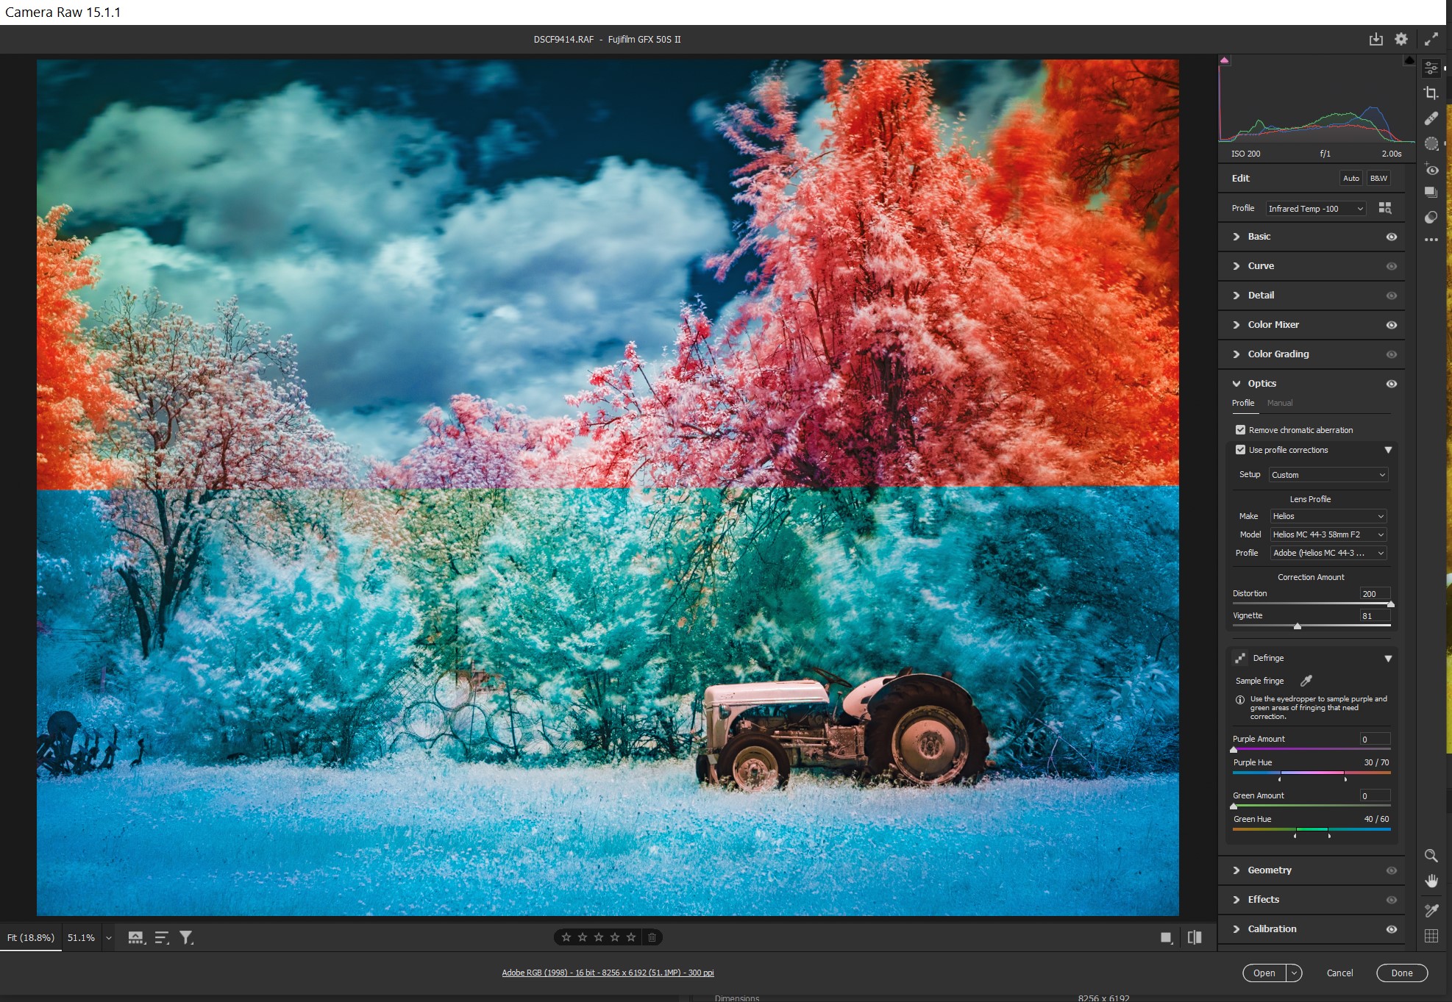Open the lens Make dropdown showing Helios

click(1328, 516)
